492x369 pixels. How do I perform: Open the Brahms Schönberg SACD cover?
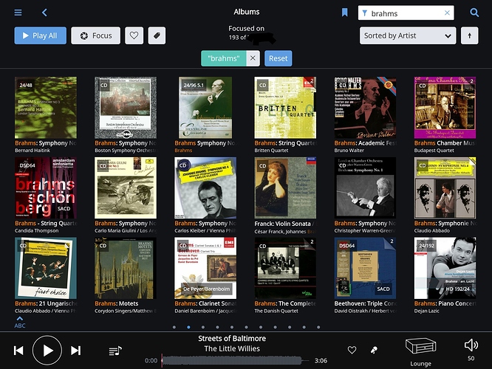(x=46, y=187)
